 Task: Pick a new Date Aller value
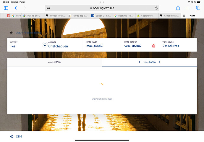102,44
